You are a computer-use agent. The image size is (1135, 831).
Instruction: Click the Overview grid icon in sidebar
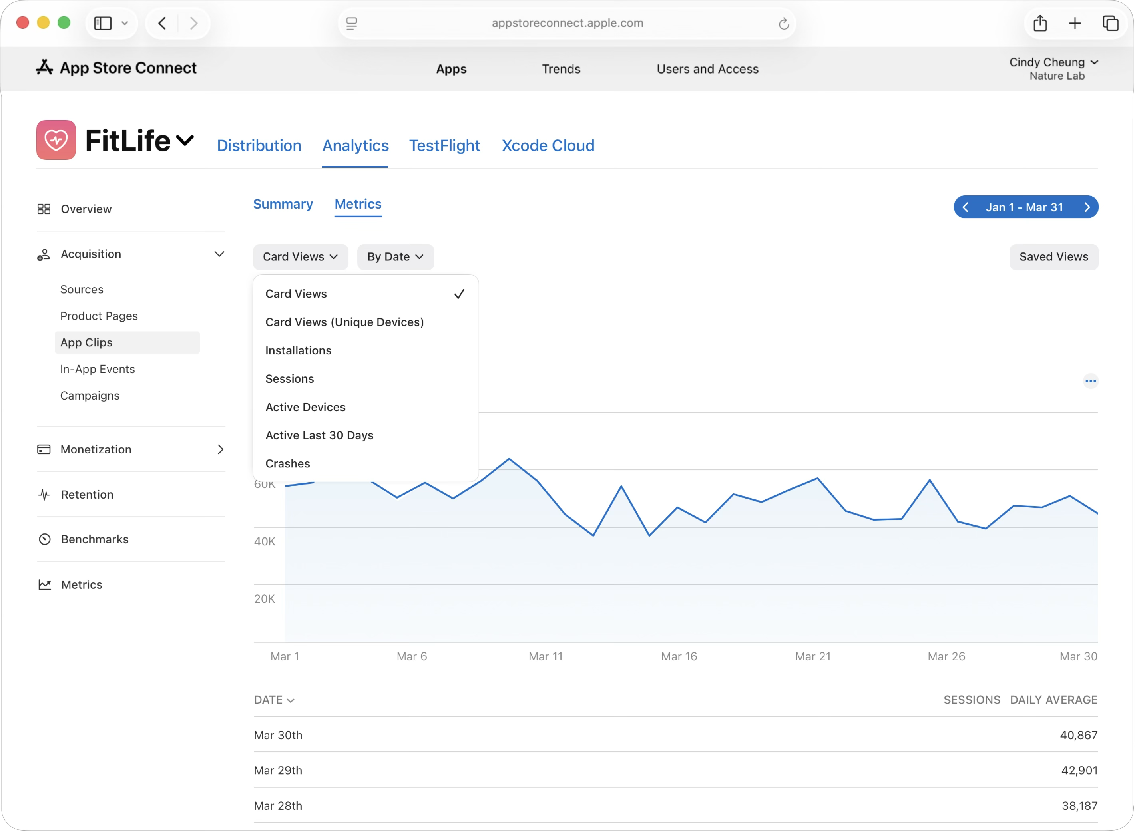(44, 209)
